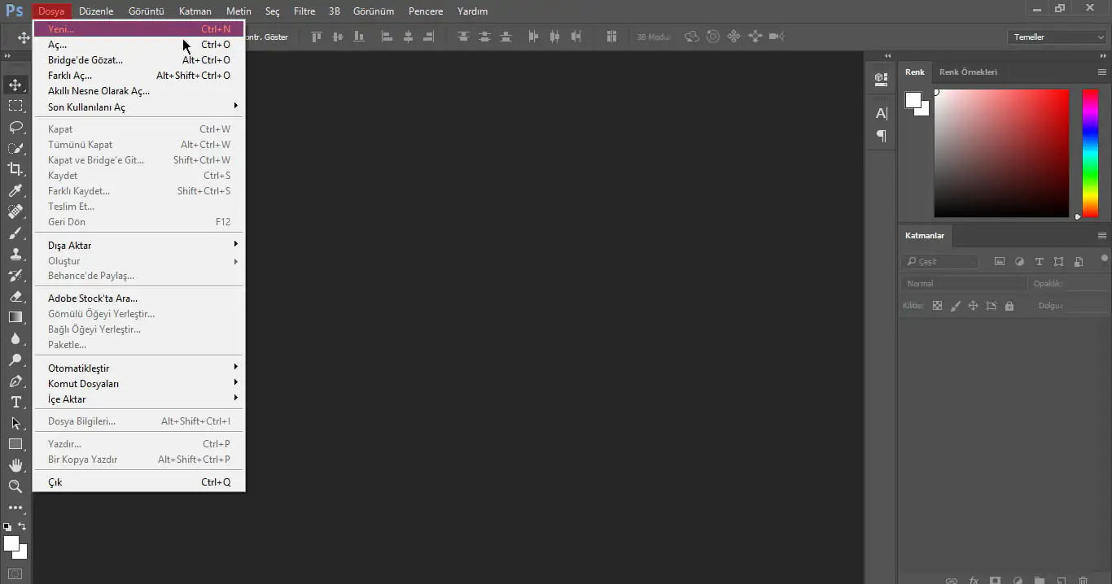Open the 'Çeşit' layer filter type dropdown
The width and height of the screenshot is (1112, 584).
tap(939, 262)
